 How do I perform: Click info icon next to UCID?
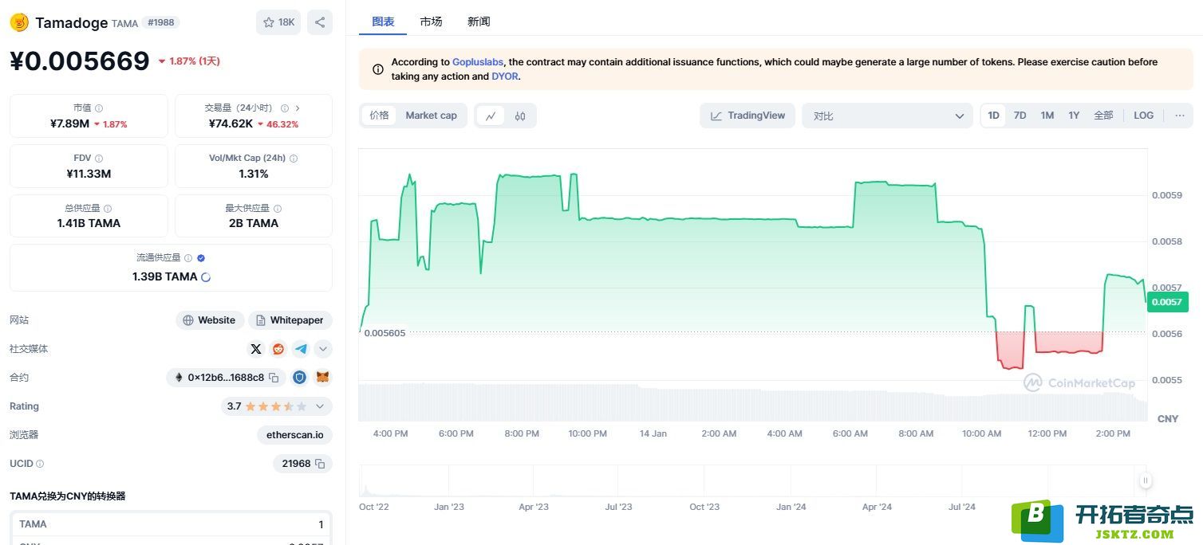(40, 464)
